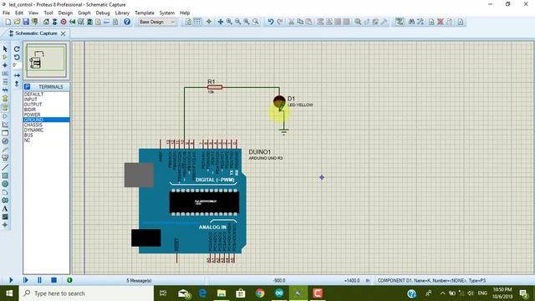Toggle the false origin marker icon
Screen dimensions: 535x301
click(209, 22)
